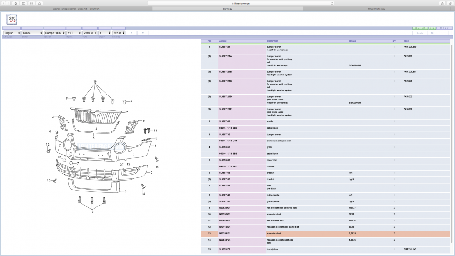Image resolution: width=455 pixels, height=256 pixels.
Task: Select the highlighted N90359101 spreader rivet row
Action: tap(325, 233)
